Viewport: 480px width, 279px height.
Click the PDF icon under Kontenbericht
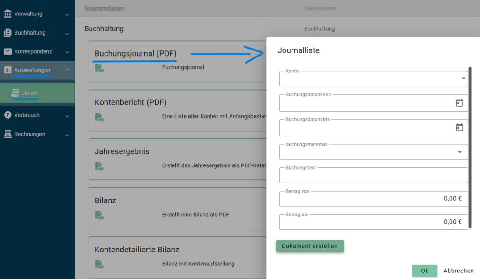tap(99, 117)
